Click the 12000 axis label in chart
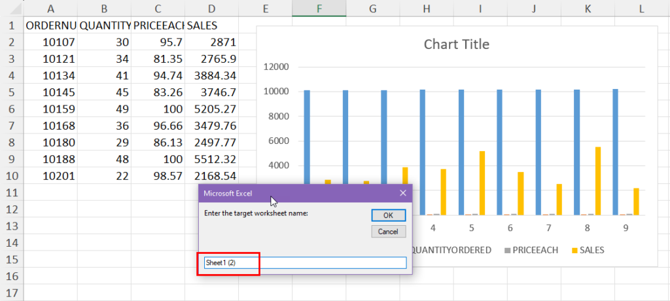This screenshot has width=670, height=301. pos(277,67)
